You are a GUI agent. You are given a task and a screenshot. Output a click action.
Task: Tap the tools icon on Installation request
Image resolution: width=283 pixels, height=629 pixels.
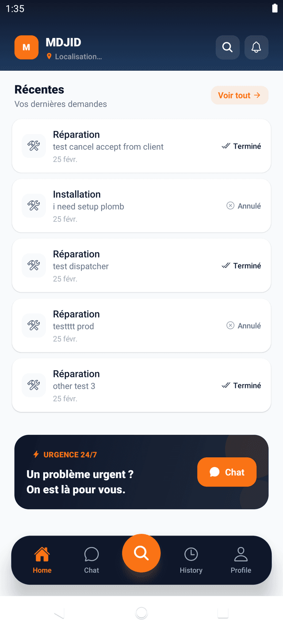pos(34,206)
